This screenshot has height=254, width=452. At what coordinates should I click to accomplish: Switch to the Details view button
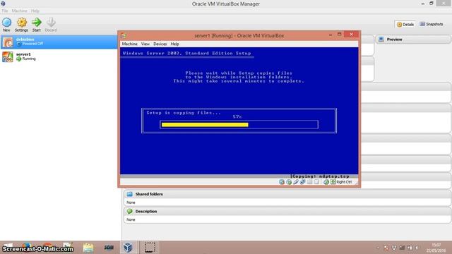[405, 25]
